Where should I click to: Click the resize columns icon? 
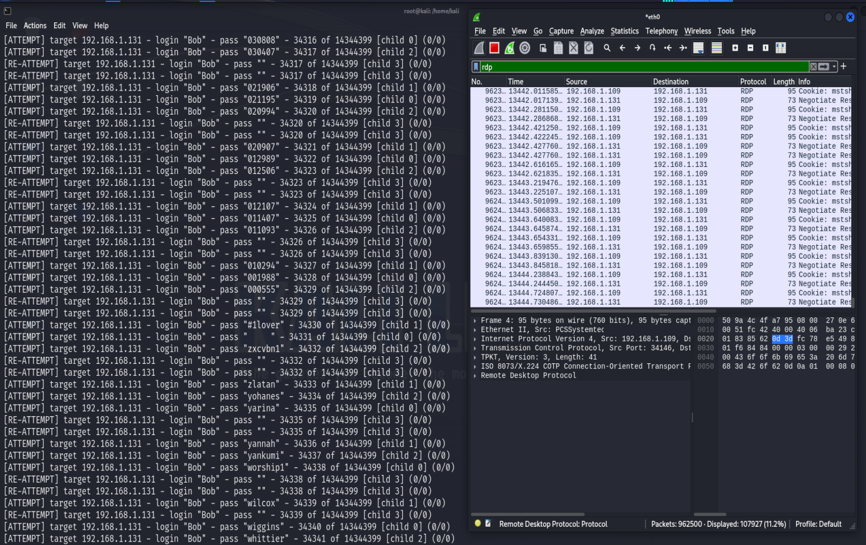(781, 48)
